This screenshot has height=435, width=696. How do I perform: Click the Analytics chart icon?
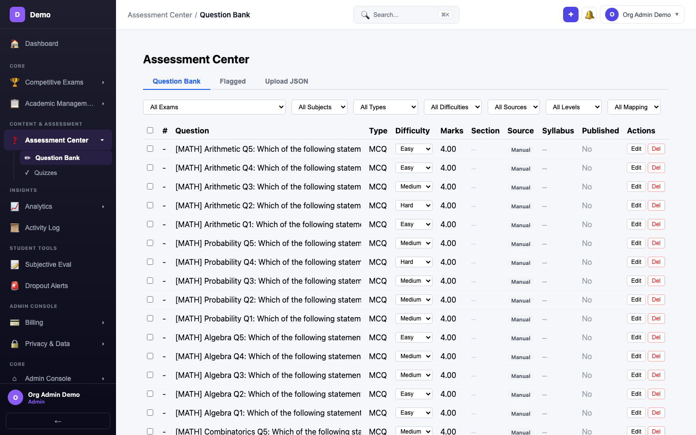(x=14, y=206)
